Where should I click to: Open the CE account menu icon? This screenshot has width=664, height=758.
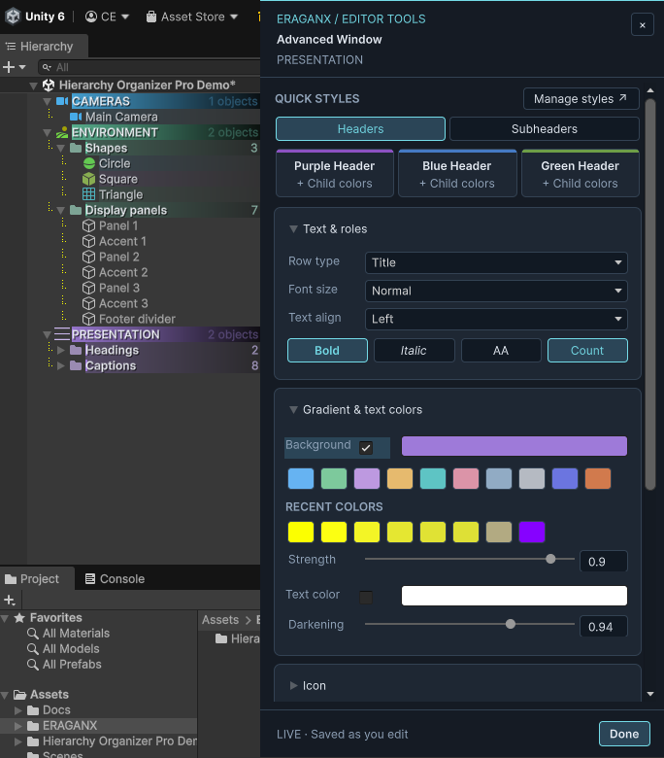pos(91,17)
